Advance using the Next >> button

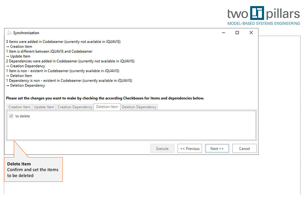pyautogui.click(x=217, y=149)
